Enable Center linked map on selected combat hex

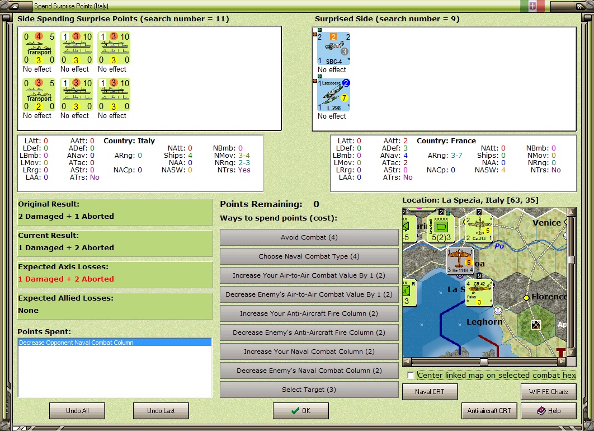pyautogui.click(x=411, y=375)
